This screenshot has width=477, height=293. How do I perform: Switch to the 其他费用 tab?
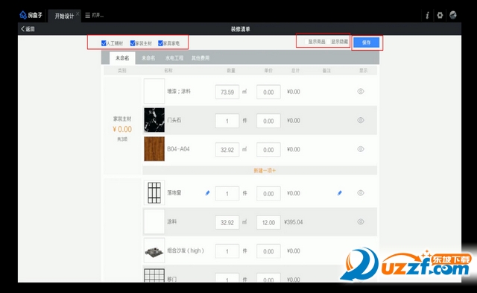pyautogui.click(x=200, y=58)
